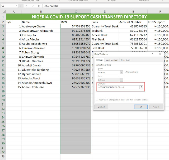Close the Data Validation dialog
The width and height of the screenshot is (169, 160).
[x=160, y=54]
